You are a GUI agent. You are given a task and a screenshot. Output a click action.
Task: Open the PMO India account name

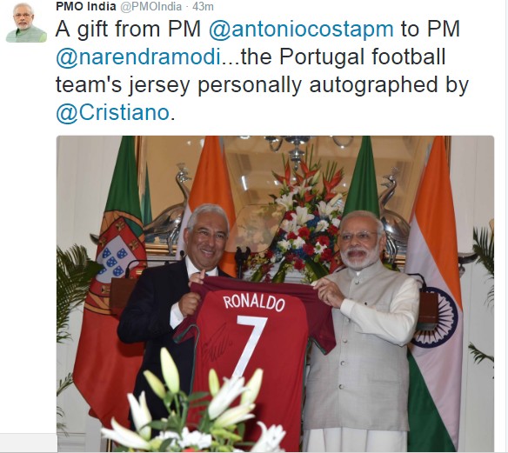[86, 6]
